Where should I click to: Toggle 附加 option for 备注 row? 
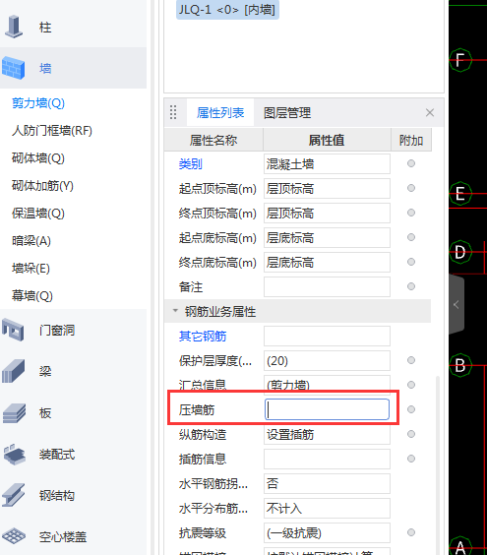coord(411,286)
